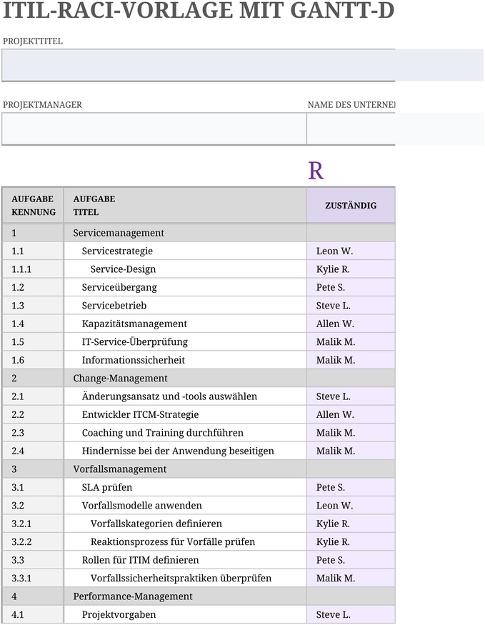Click the 'Projektvorgaben' cell

coord(185,614)
